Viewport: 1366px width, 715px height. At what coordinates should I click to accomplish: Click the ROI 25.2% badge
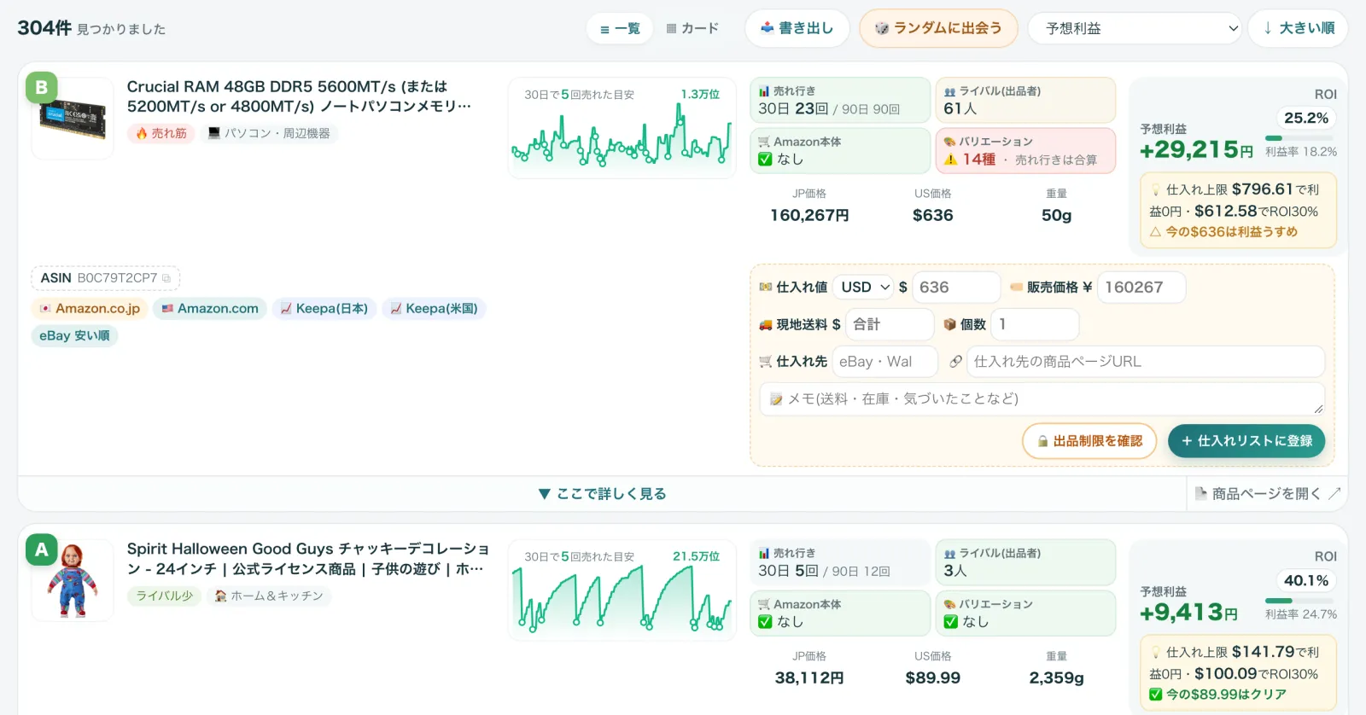pos(1306,118)
